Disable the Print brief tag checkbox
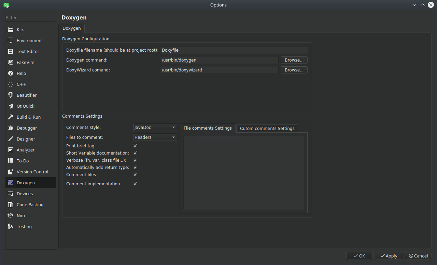 [135, 146]
